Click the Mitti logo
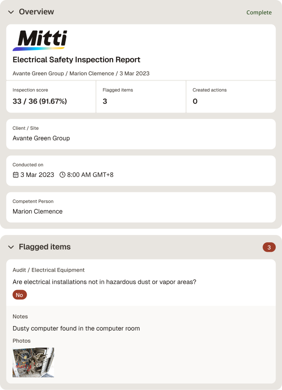Screen dimensions: 282x390 tap(40, 41)
